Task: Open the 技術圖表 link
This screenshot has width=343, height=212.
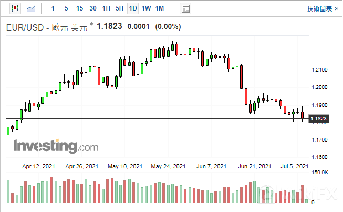Action: pos(319,8)
